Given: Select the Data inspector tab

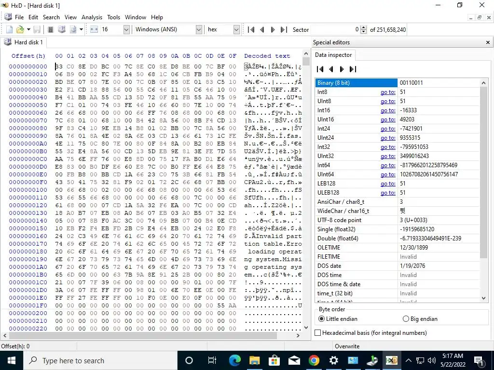Looking at the screenshot, I should pos(333,55).
